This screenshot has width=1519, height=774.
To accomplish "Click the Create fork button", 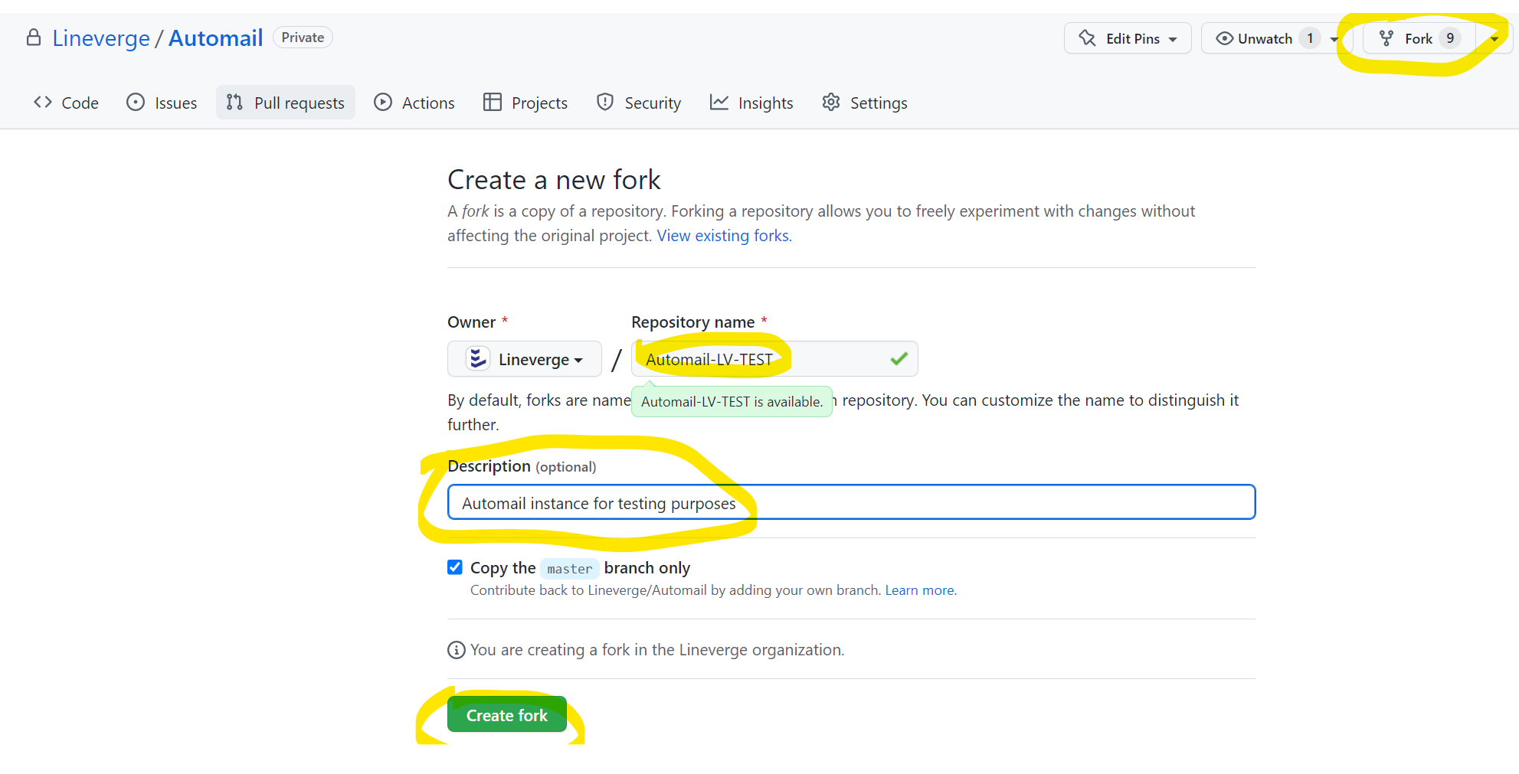I will coord(506,714).
